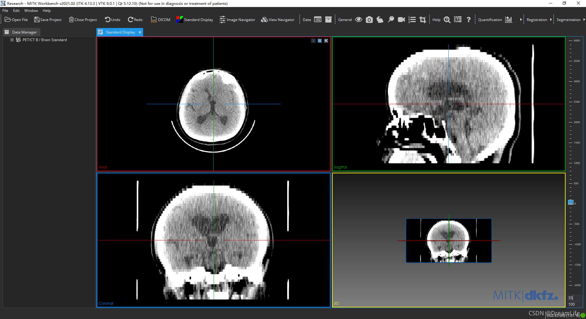
Task: Open the Window menu
Action: [x=31, y=11]
